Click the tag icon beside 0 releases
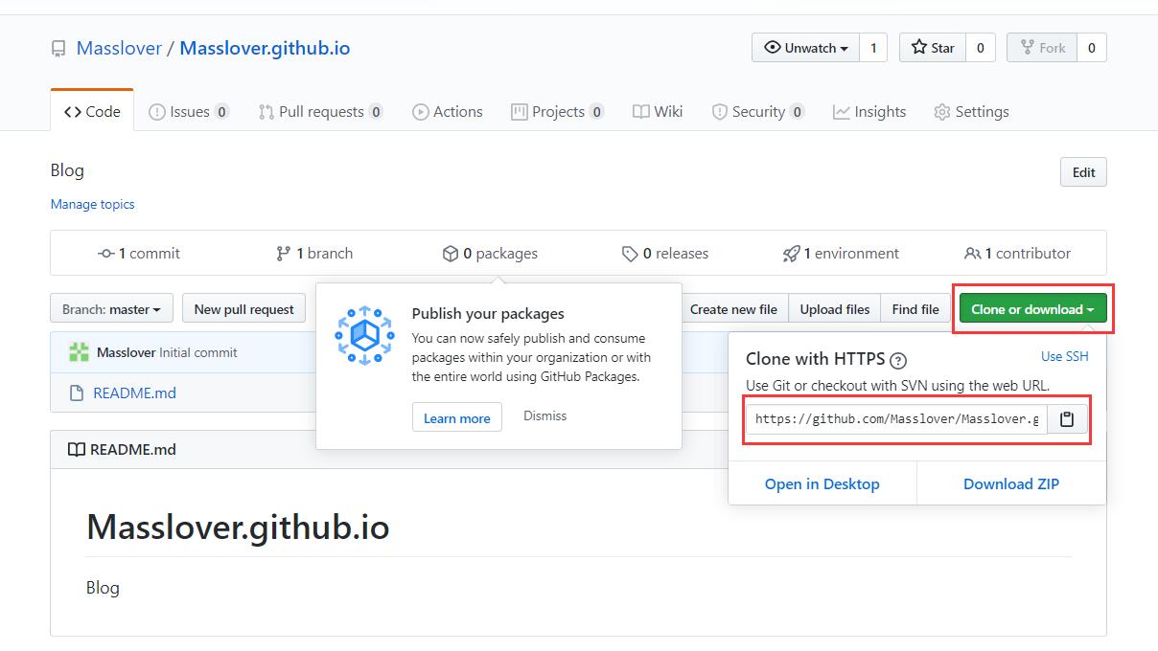This screenshot has height=651, width=1158. pos(630,254)
